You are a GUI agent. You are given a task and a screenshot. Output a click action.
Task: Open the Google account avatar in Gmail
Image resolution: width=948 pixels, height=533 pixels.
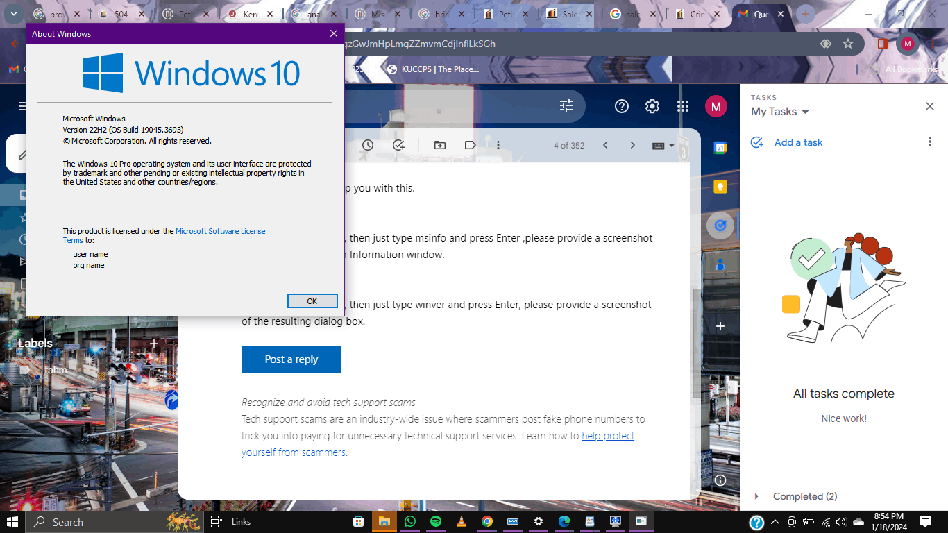(x=716, y=106)
